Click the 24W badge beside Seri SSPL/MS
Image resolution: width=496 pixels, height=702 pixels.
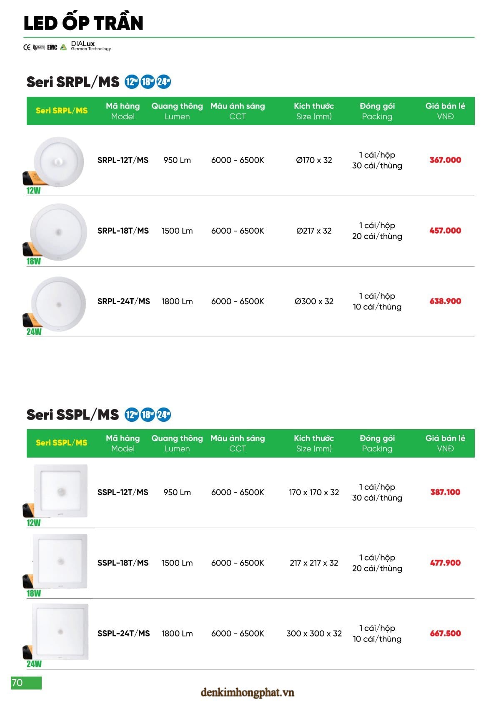tap(163, 415)
